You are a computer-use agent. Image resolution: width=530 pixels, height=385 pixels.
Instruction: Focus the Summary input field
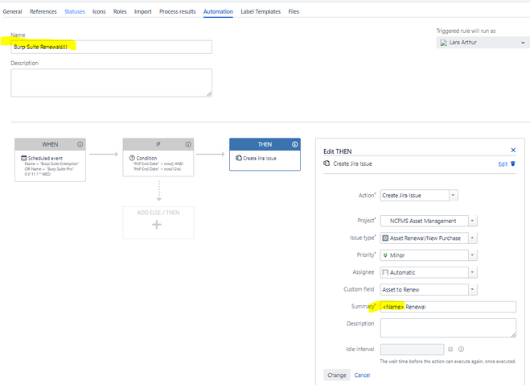click(x=448, y=307)
